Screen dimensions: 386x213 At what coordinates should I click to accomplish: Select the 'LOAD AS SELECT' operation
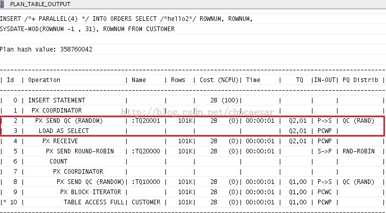point(64,131)
